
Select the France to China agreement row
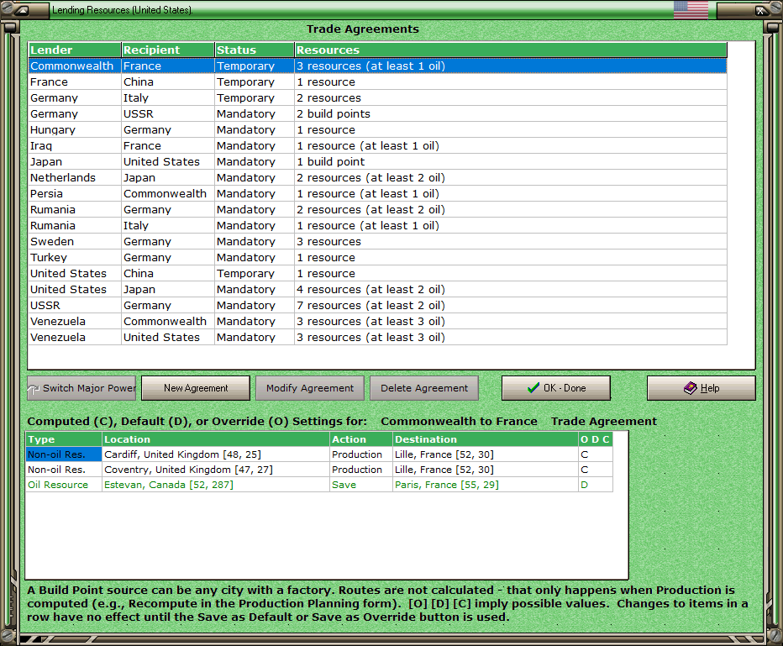pyautogui.click(x=377, y=81)
